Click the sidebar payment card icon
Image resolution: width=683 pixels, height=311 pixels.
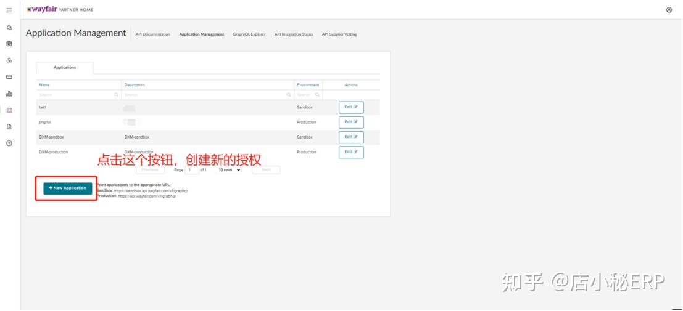[x=9, y=76]
